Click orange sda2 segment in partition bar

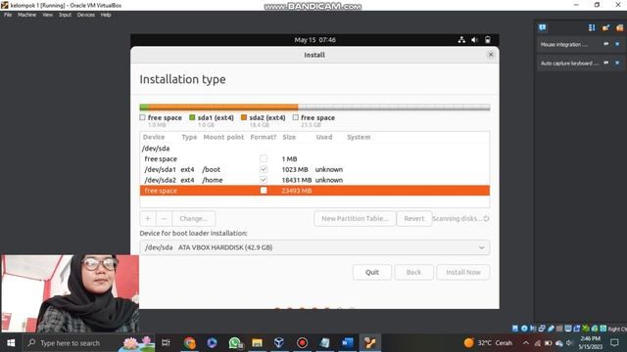pyautogui.click(x=223, y=107)
